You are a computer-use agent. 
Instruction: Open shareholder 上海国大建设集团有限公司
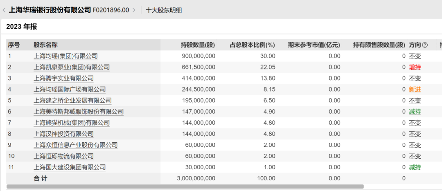[x=70, y=167]
